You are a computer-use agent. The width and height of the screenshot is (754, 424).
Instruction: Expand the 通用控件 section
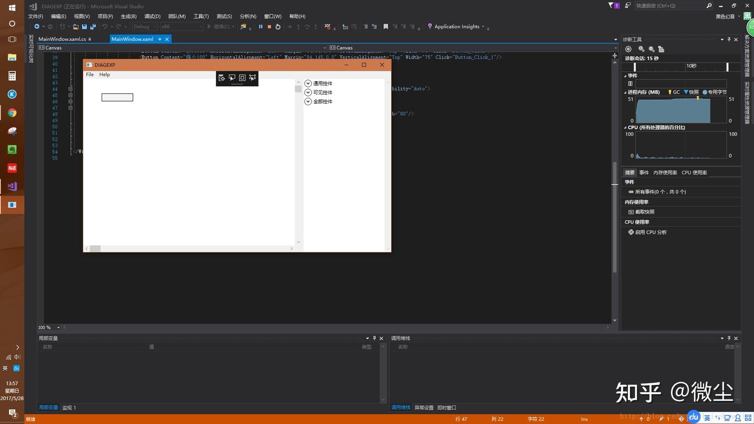click(308, 84)
